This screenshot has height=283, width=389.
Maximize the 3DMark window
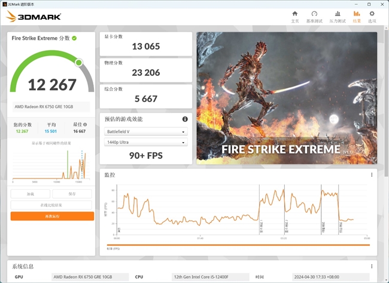point(369,4)
